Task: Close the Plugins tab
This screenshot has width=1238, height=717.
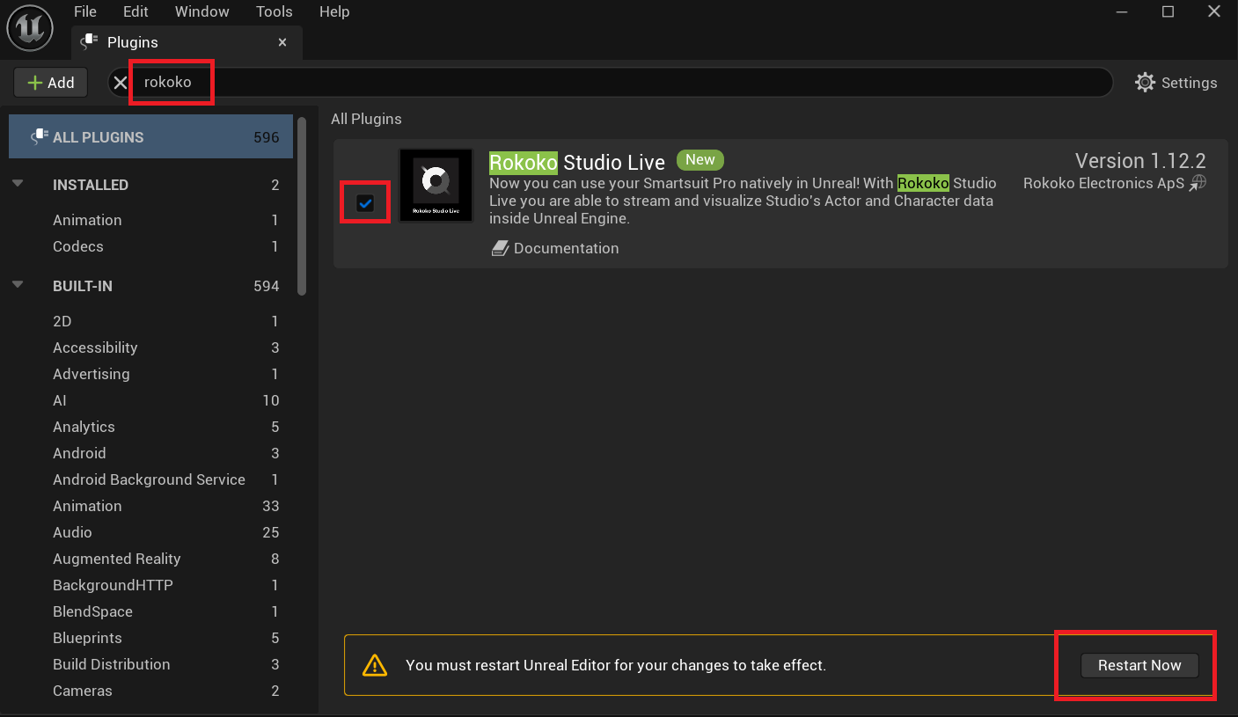Action: 282,42
